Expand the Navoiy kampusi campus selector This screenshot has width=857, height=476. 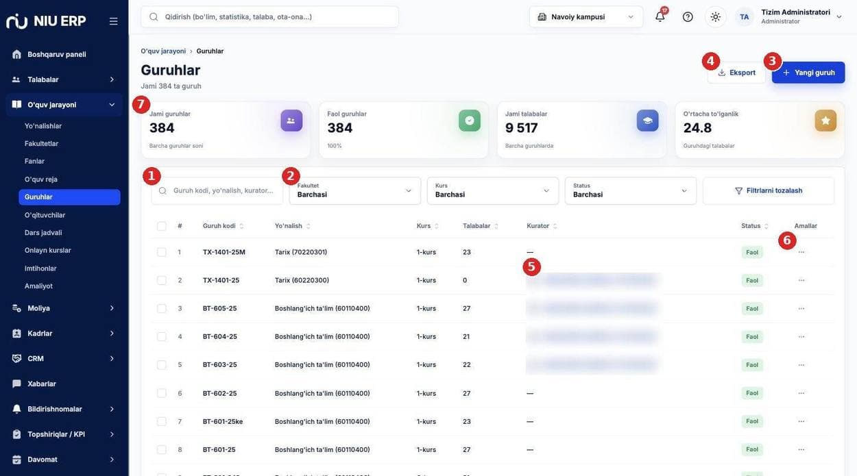pyautogui.click(x=586, y=16)
